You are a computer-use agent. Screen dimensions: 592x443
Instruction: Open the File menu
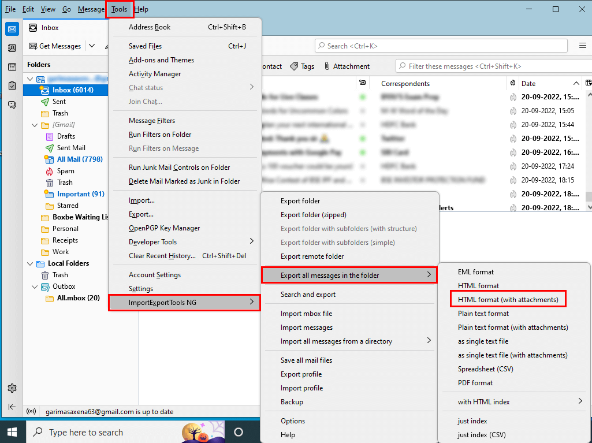[10, 9]
